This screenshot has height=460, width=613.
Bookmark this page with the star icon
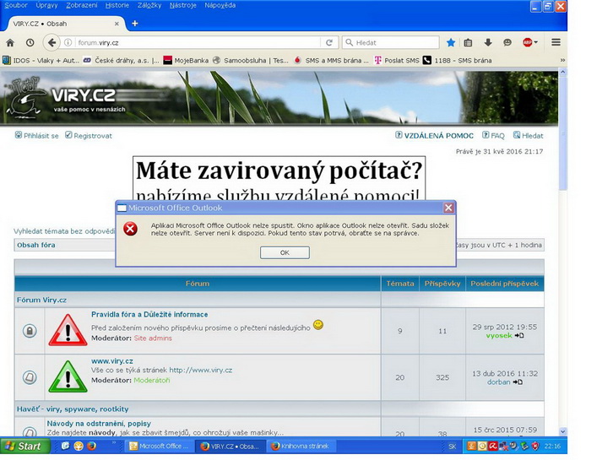(x=451, y=42)
